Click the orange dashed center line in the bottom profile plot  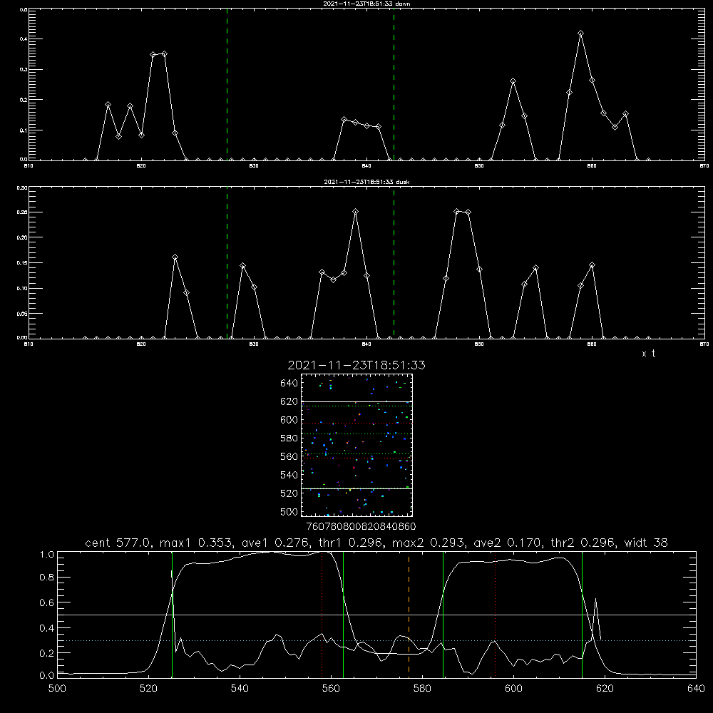click(409, 614)
